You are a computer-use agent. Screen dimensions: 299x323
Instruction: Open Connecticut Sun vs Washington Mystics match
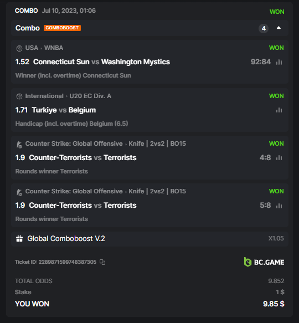point(101,62)
